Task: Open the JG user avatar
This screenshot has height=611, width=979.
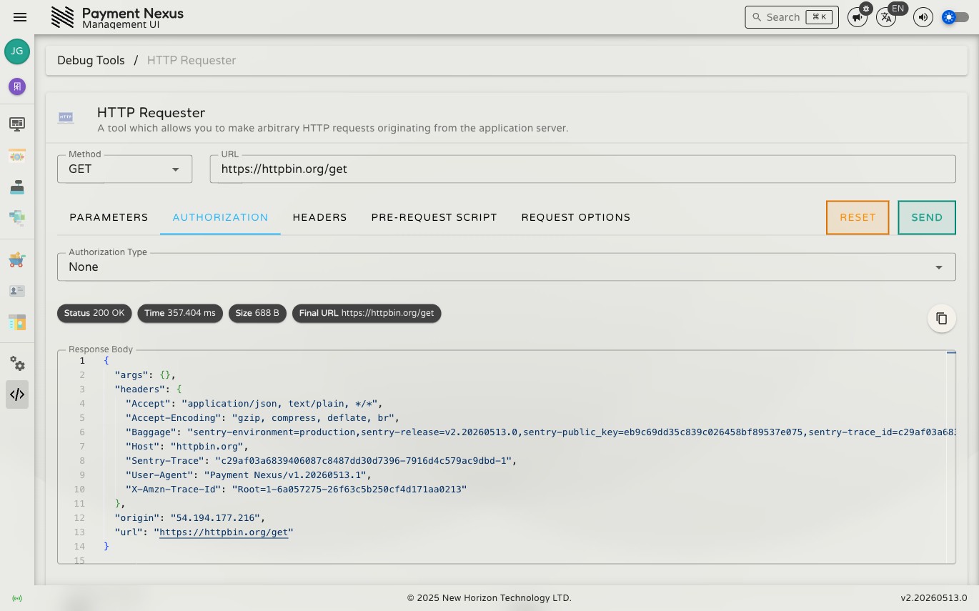Action: pyautogui.click(x=17, y=51)
